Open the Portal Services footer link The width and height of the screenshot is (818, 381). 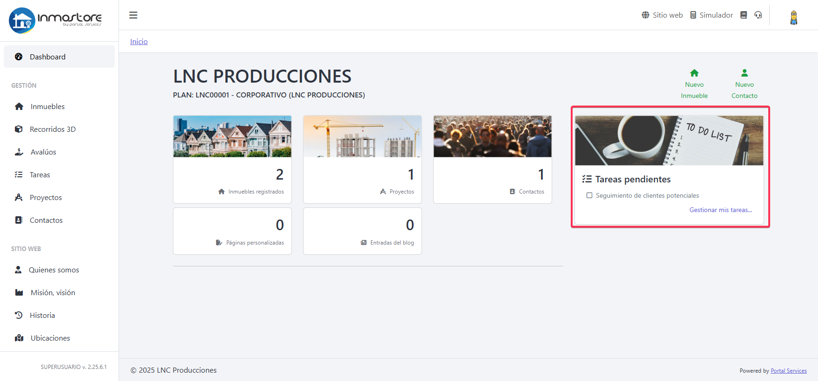789,371
